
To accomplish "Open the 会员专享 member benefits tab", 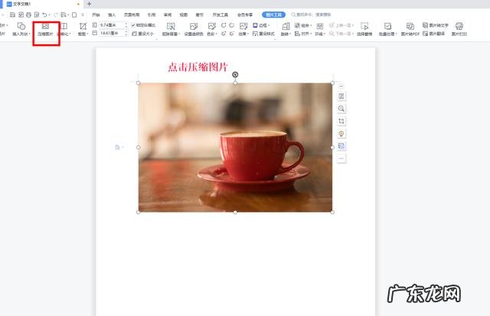I will 245,15.
